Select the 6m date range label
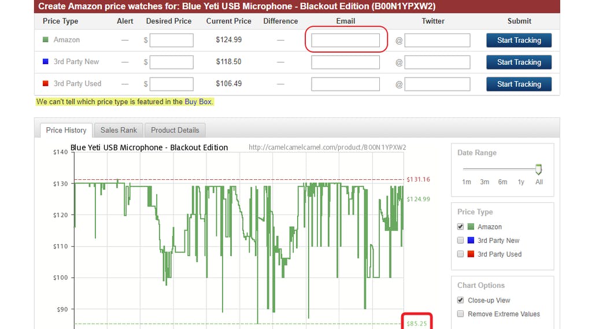 click(502, 182)
